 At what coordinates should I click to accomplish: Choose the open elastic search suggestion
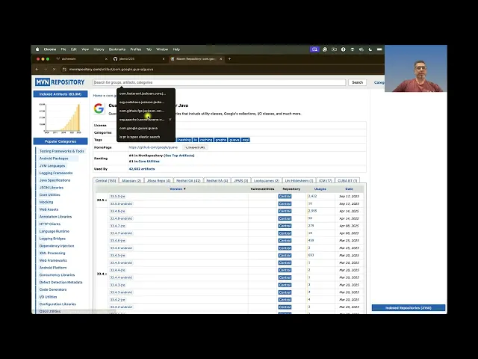pos(140,137)
